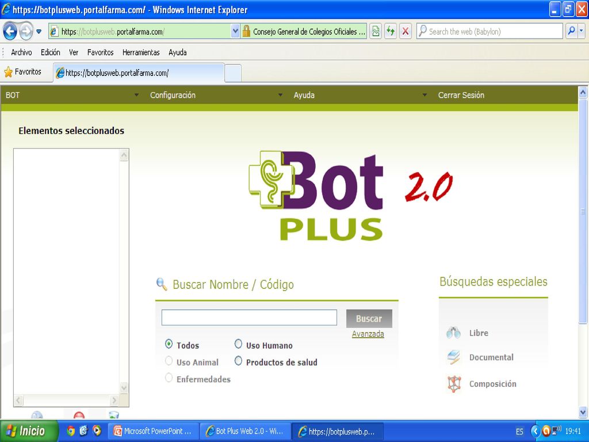Click the red circle icon below the selected list
This screenshot has height=442, width=589.
(x=79, y=416)
